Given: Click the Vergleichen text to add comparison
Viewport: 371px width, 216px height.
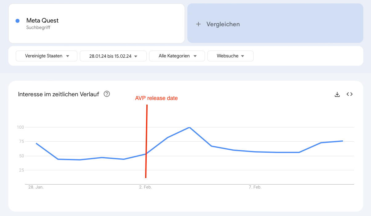Looking at the screenshot, I should 223,24.
